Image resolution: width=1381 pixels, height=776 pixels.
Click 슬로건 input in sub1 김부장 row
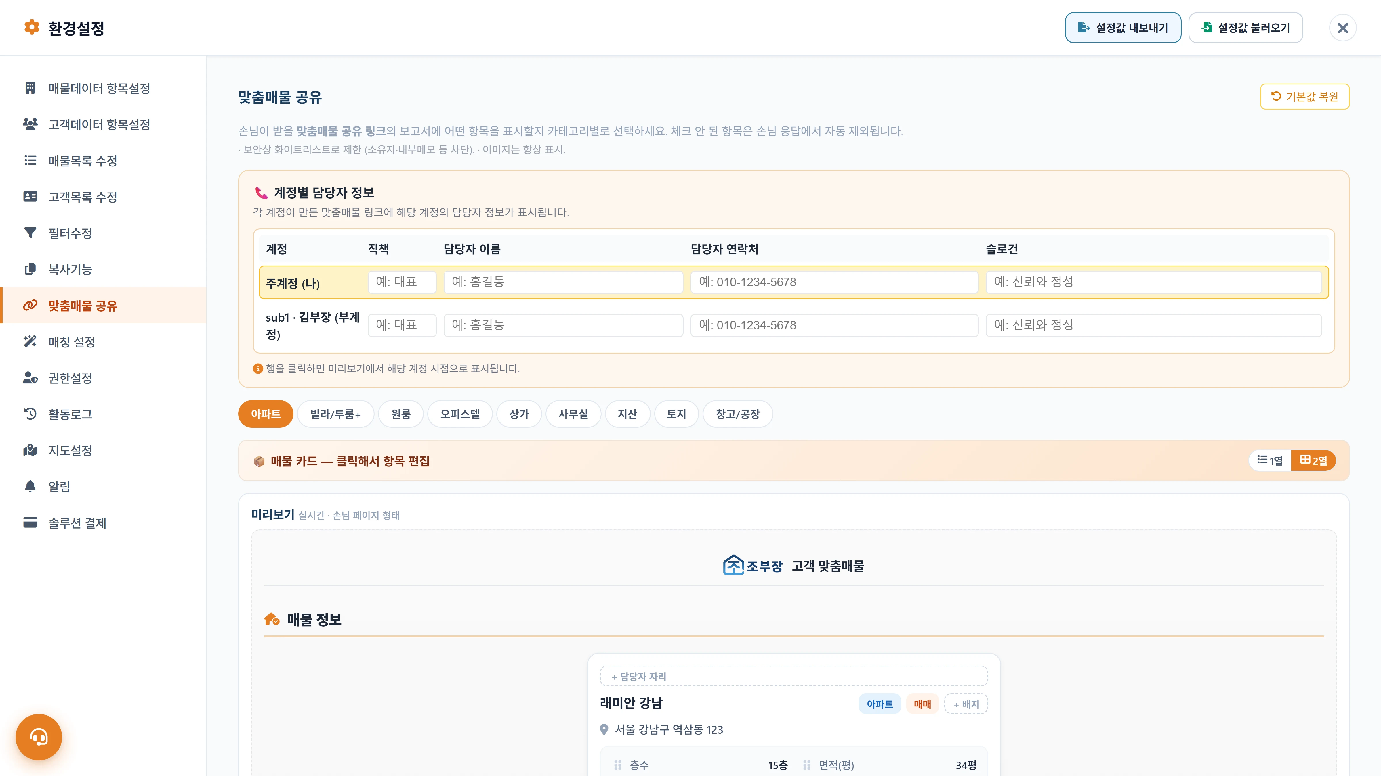tap(1154, 326)
